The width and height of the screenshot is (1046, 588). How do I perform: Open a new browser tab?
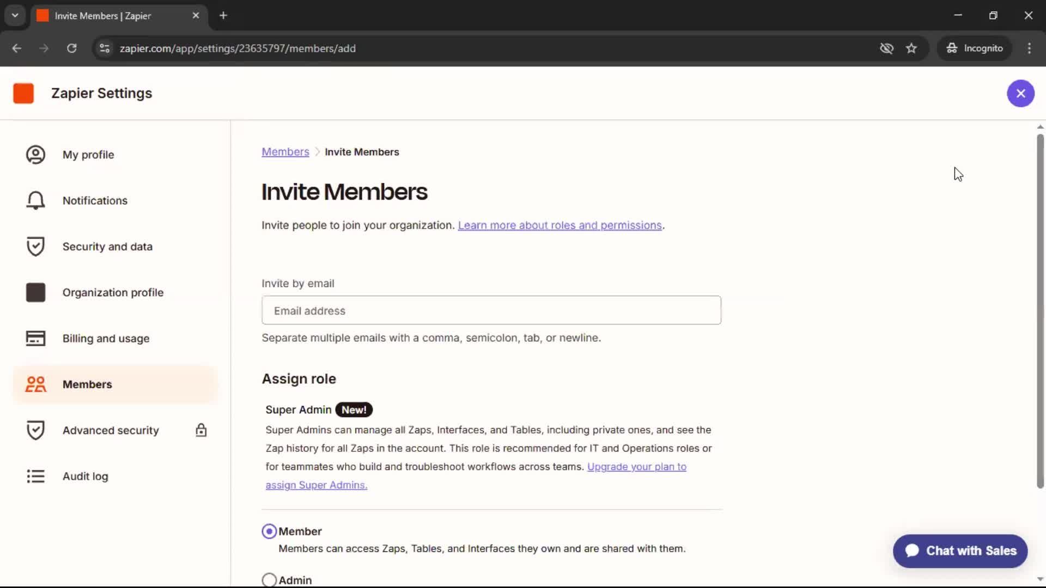223,16
